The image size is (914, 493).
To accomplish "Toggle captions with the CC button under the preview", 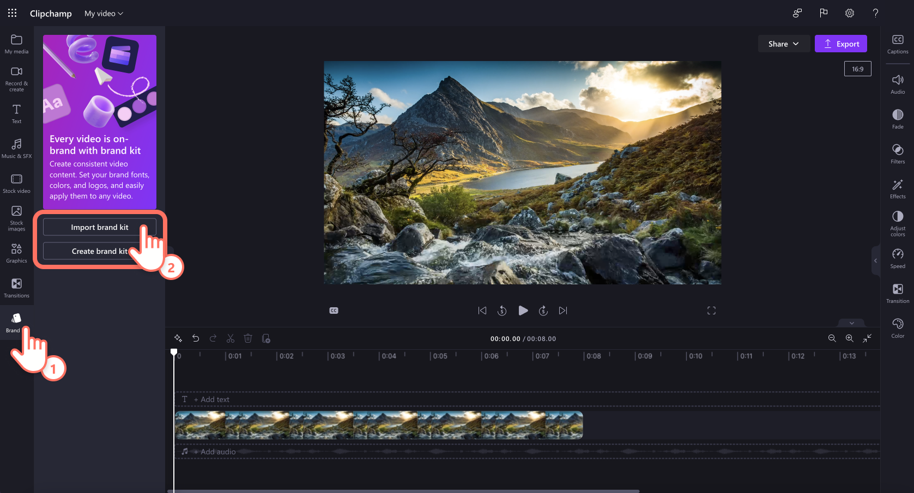I will point(334,310).
